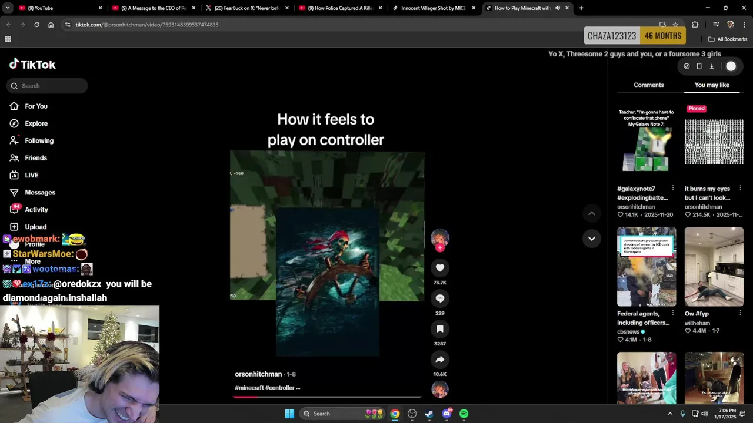Reload the current page
The image size is (753, 423).
pos(36,25)
